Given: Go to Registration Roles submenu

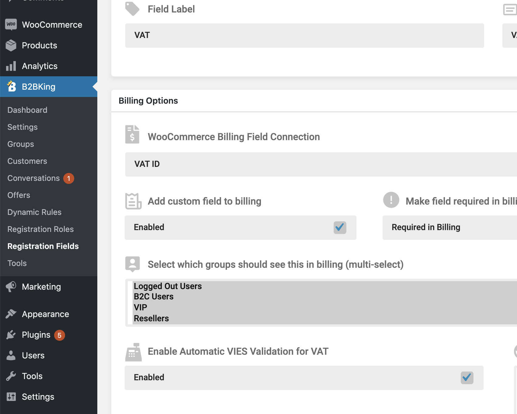Looking at the screenshot, I should [x=40, y=229].
